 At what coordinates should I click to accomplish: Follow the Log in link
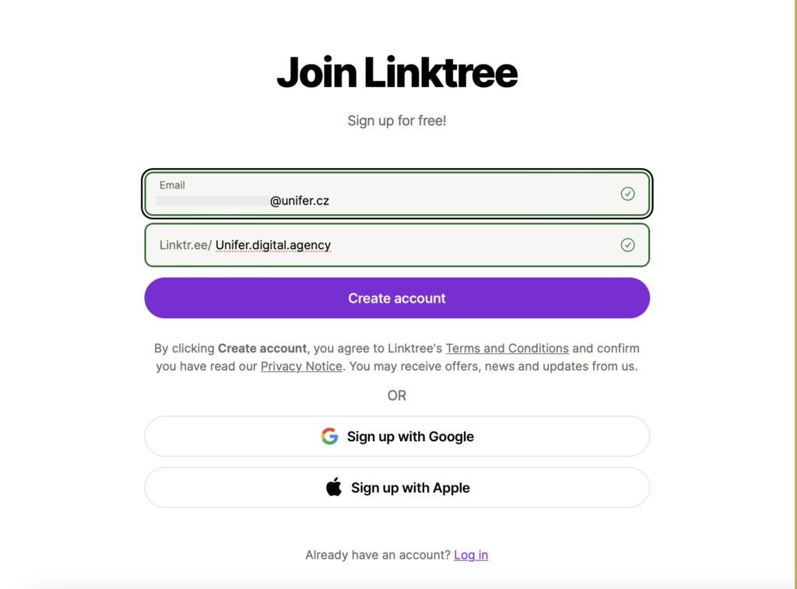(471, 555)
